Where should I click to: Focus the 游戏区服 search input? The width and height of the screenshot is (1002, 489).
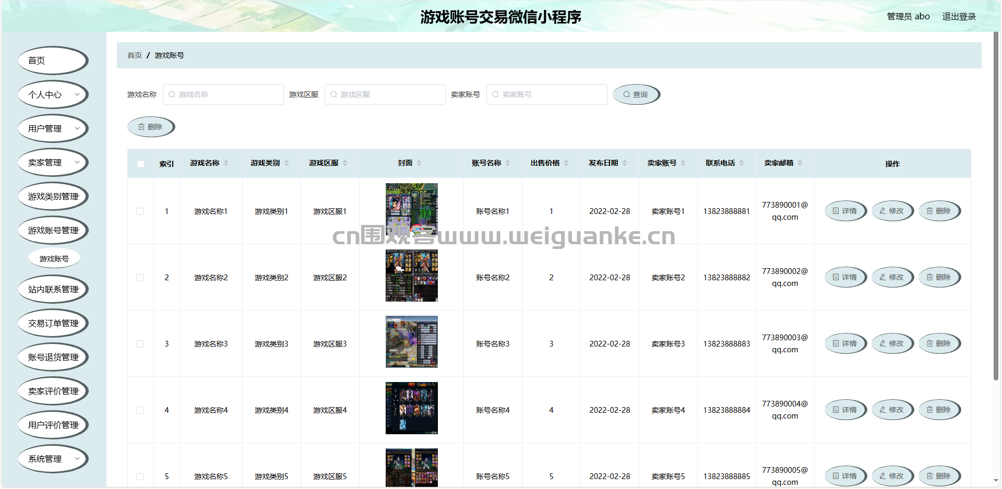[385, 94]
